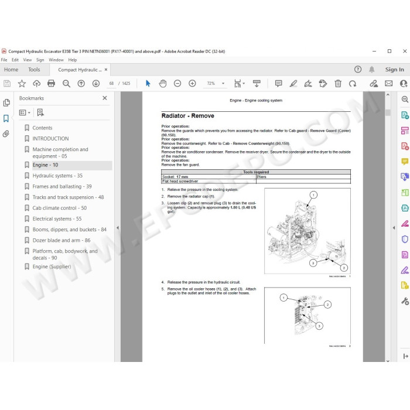Open the Attachments paperclip panel

(x=6, y=134)
